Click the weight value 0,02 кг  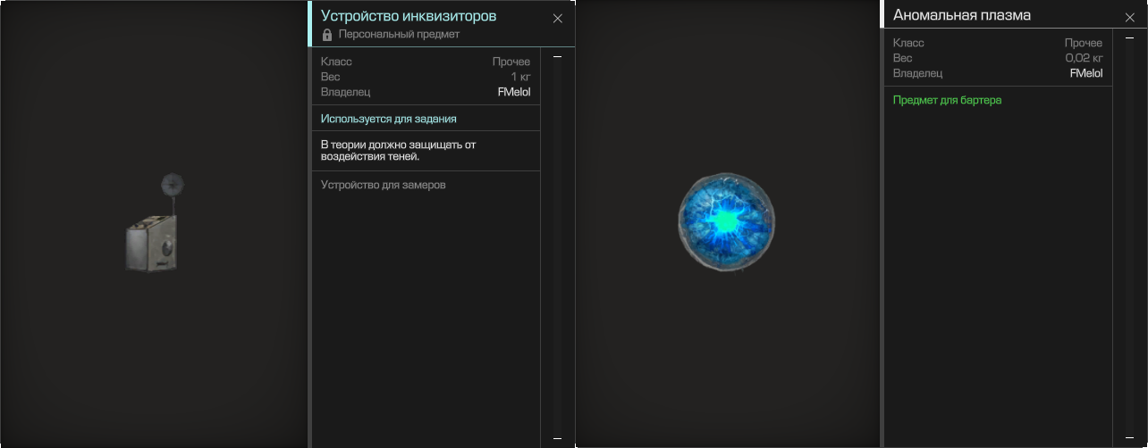tap(1084, 58)
